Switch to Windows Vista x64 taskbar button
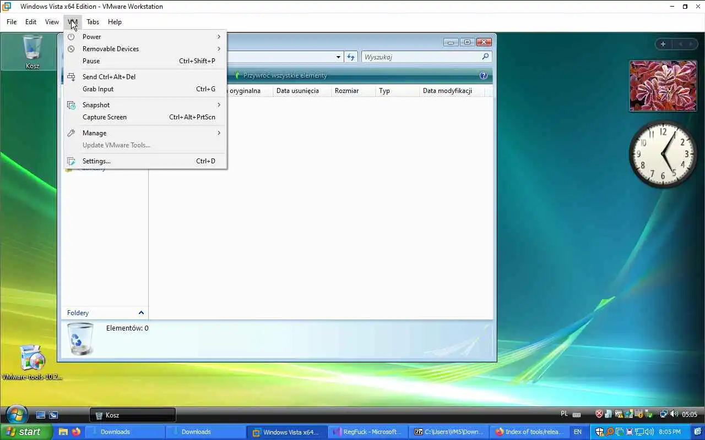Image resolution: width=705 pixels, height=440 pixels. 287,432
